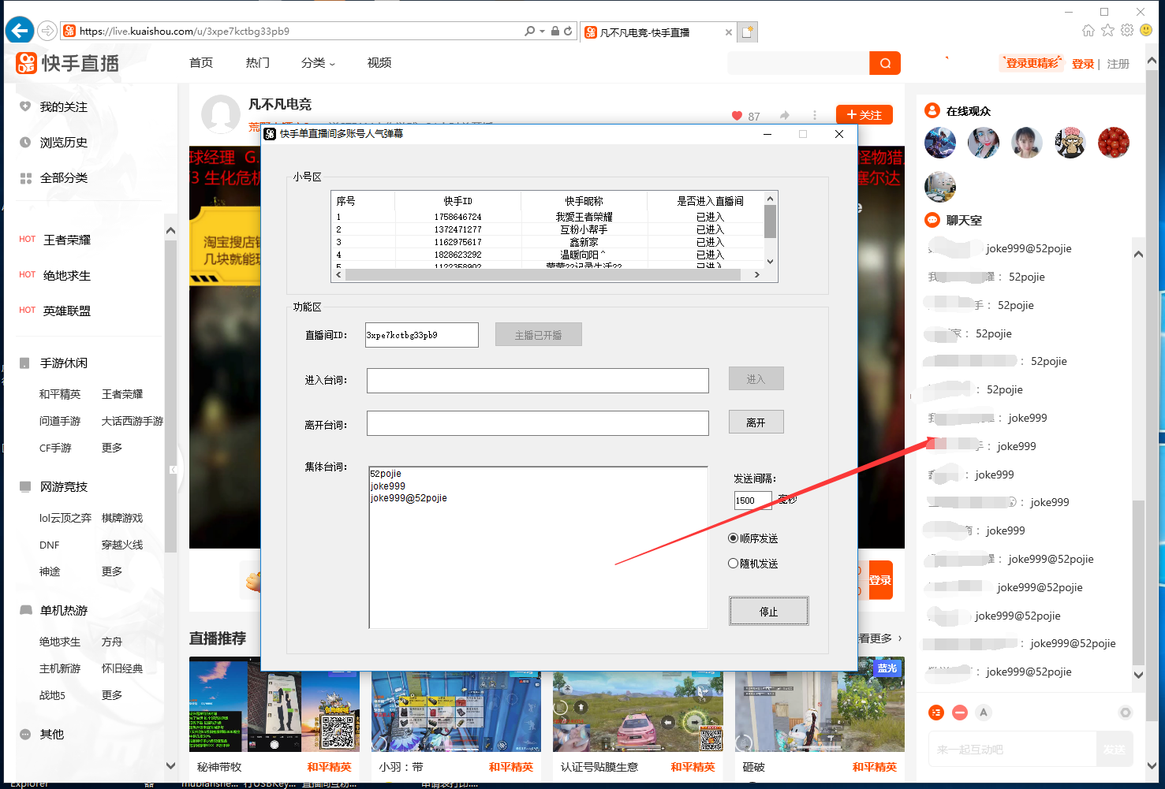Click the orange 登录 button below video
1165x789 pixels.
click(880, 580)
